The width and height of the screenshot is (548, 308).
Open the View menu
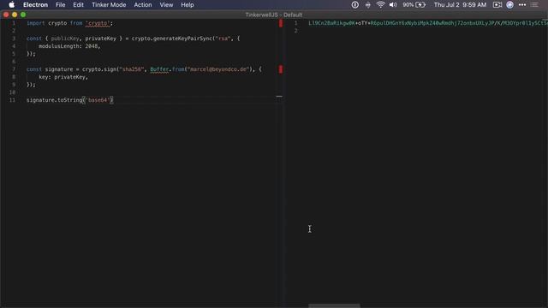[166, 5]
